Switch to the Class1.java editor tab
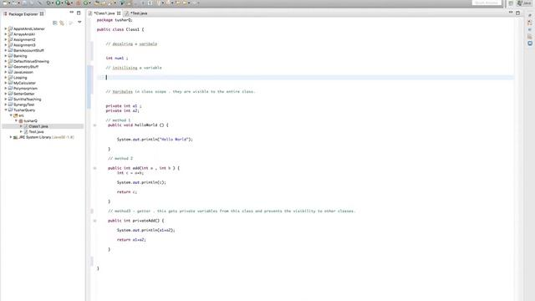 coord(104,13)
